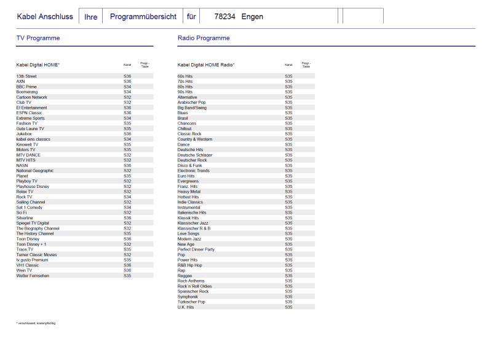The height and width of the screenshot is (347, 492).
Task: Select 'Klassischer Jazz' radio row
Action: coord(246,223)
